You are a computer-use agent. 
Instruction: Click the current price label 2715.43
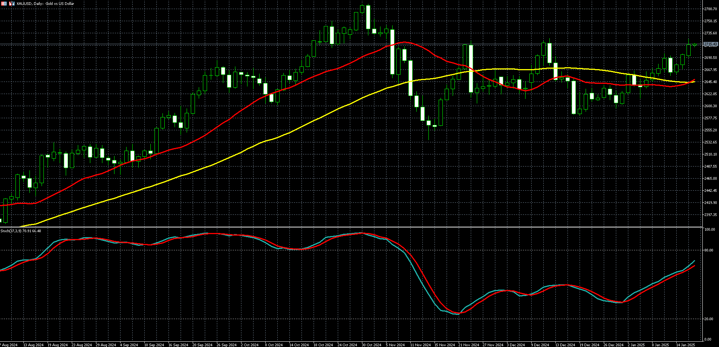[x=711, y=44]
